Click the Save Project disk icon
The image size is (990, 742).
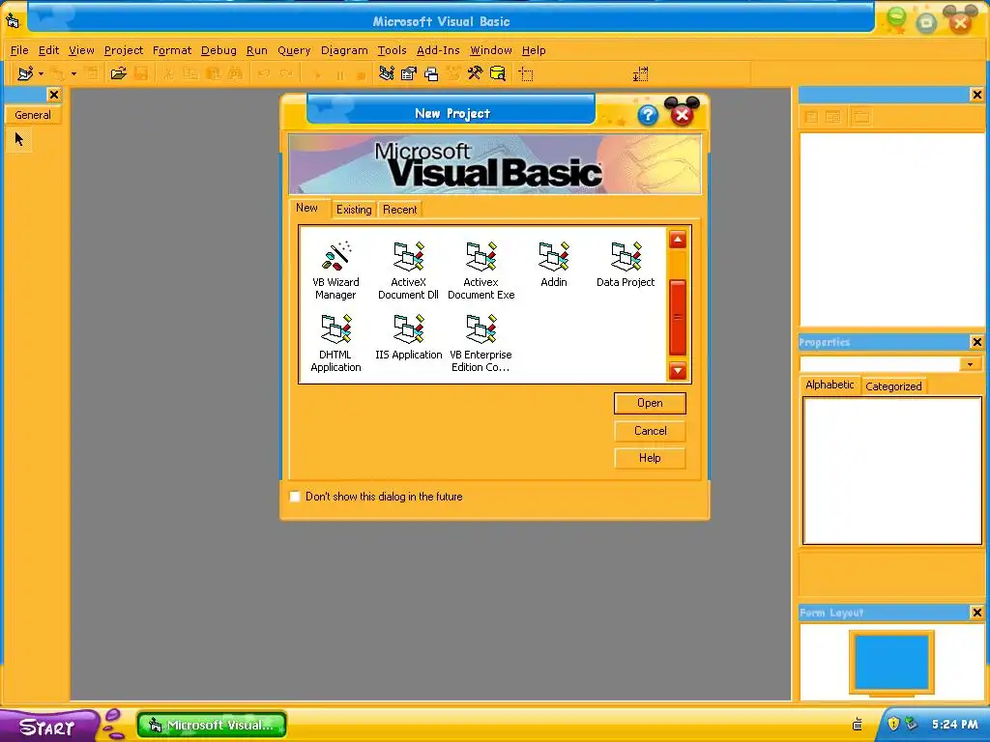click(141, 73)
